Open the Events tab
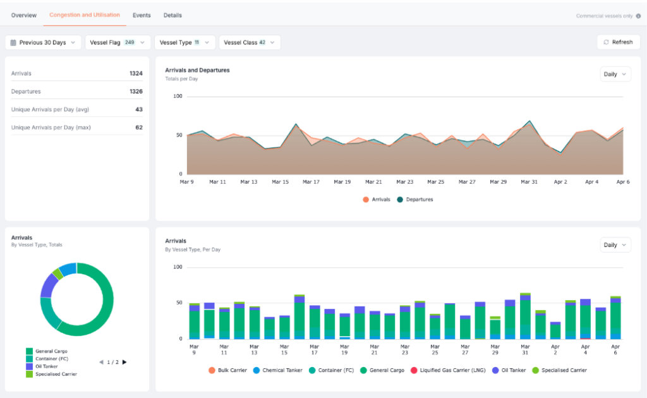This screenshot has height=398, width=647. [x=142, y=15]
